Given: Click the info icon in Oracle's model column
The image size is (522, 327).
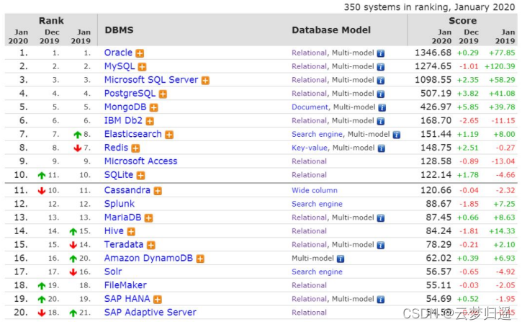Looking at the screenshot, I should click(381, 53).
